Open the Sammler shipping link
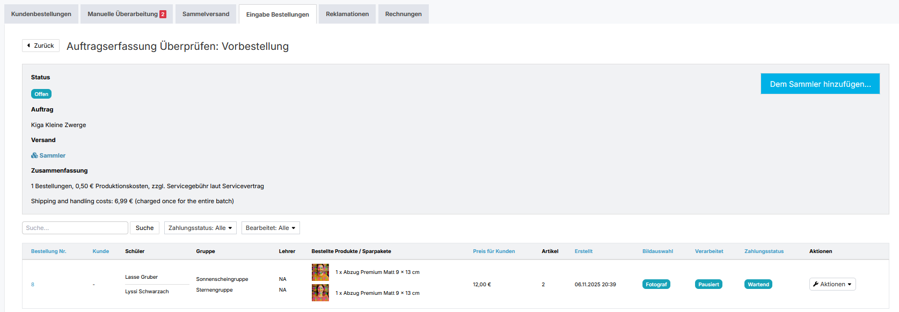Image resolution: width=899 pixels, height=312 pixels. click(x=48, y=155)
